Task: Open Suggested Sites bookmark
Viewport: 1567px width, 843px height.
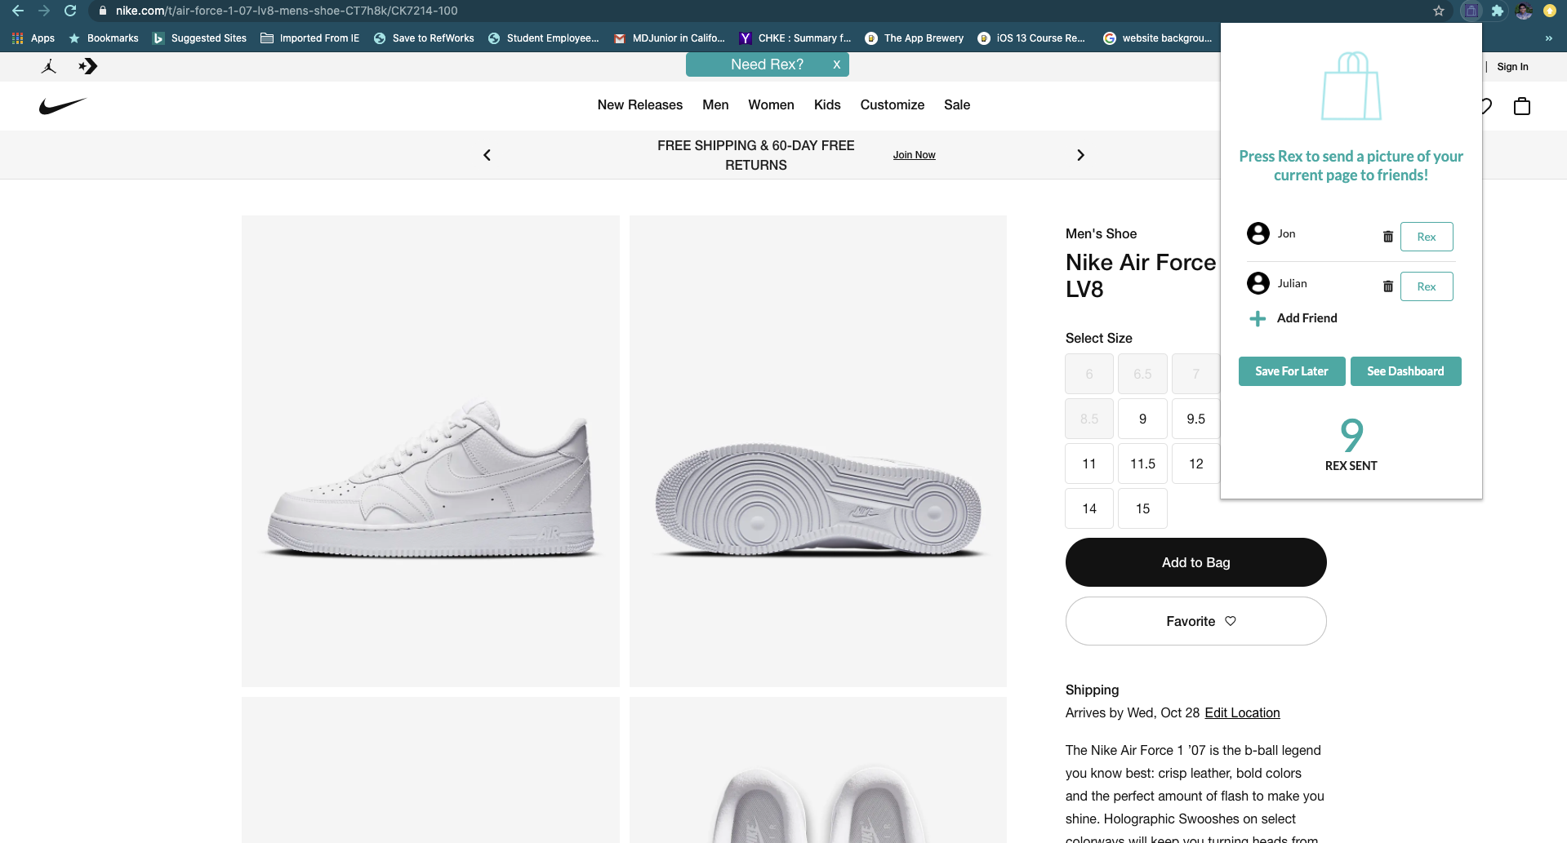Action: [199, 38]
